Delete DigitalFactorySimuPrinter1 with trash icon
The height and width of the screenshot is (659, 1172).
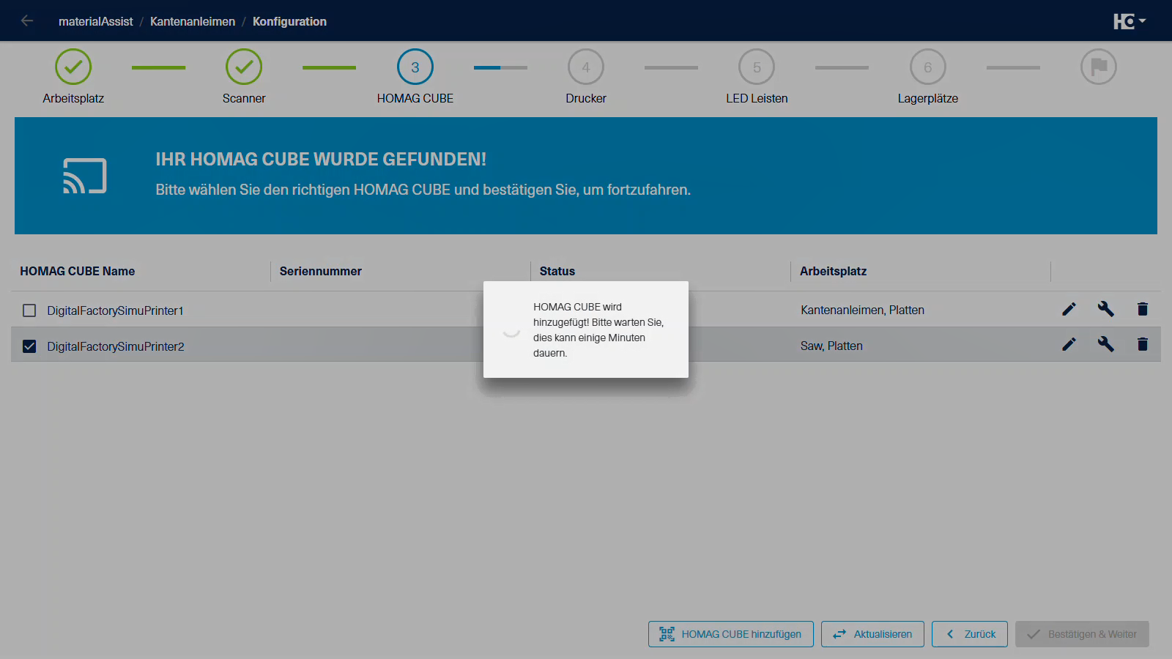pos(1143,309)
